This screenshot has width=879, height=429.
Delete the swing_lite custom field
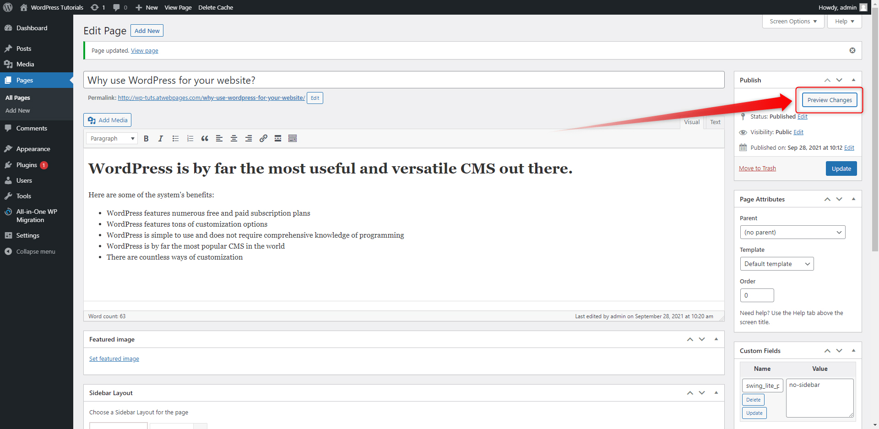coord(753,400)
